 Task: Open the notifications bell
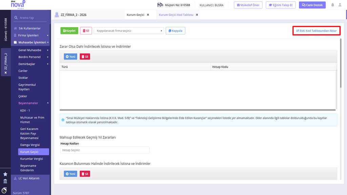[332, 5]
